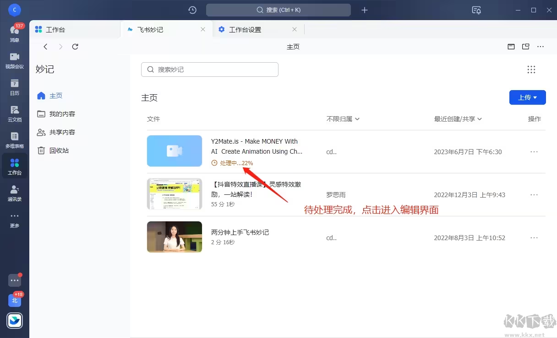
Task: Open the nine-dot apps grid icon
Action: click(x=531, y=70)
